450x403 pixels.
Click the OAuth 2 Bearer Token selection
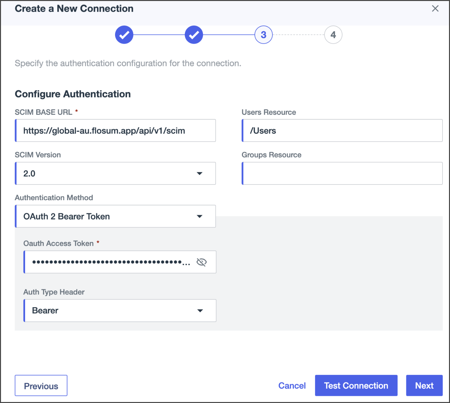tap(66, 216)
